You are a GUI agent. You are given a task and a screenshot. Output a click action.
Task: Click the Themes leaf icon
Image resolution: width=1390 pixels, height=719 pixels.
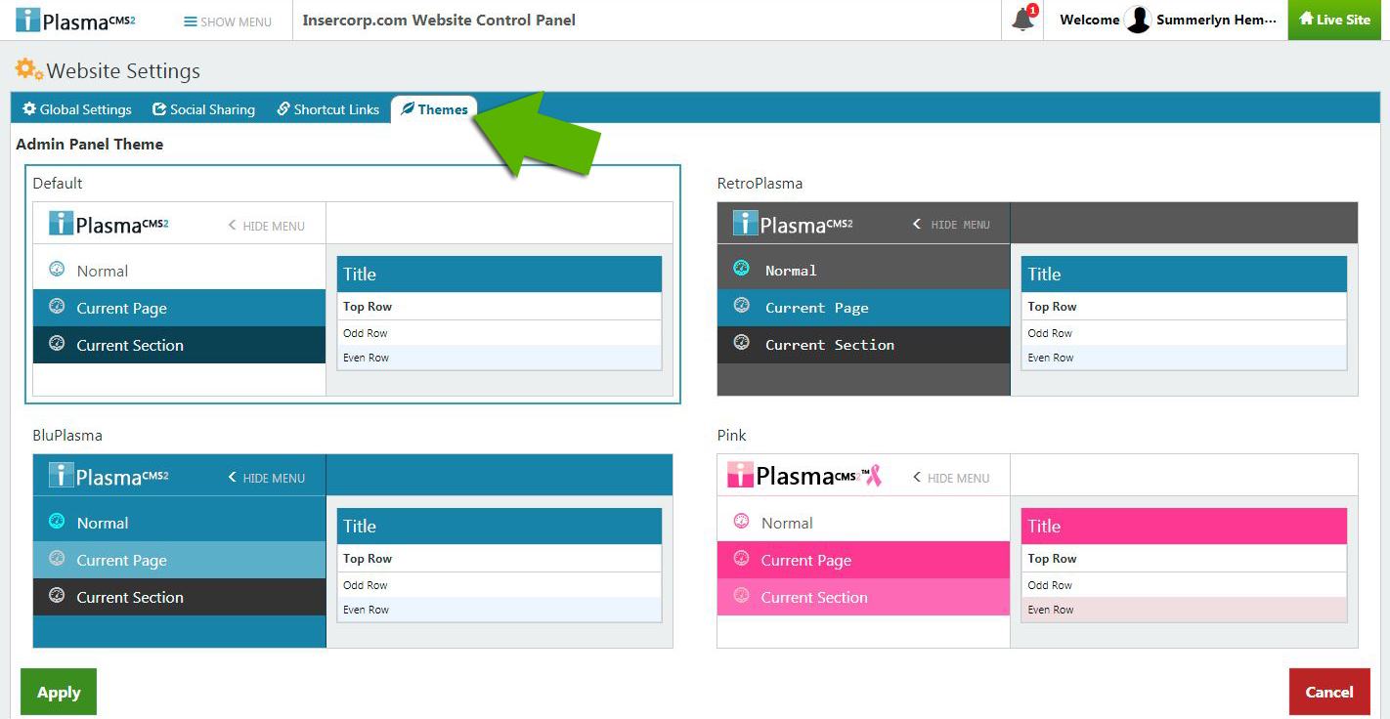tap(408, 109)
